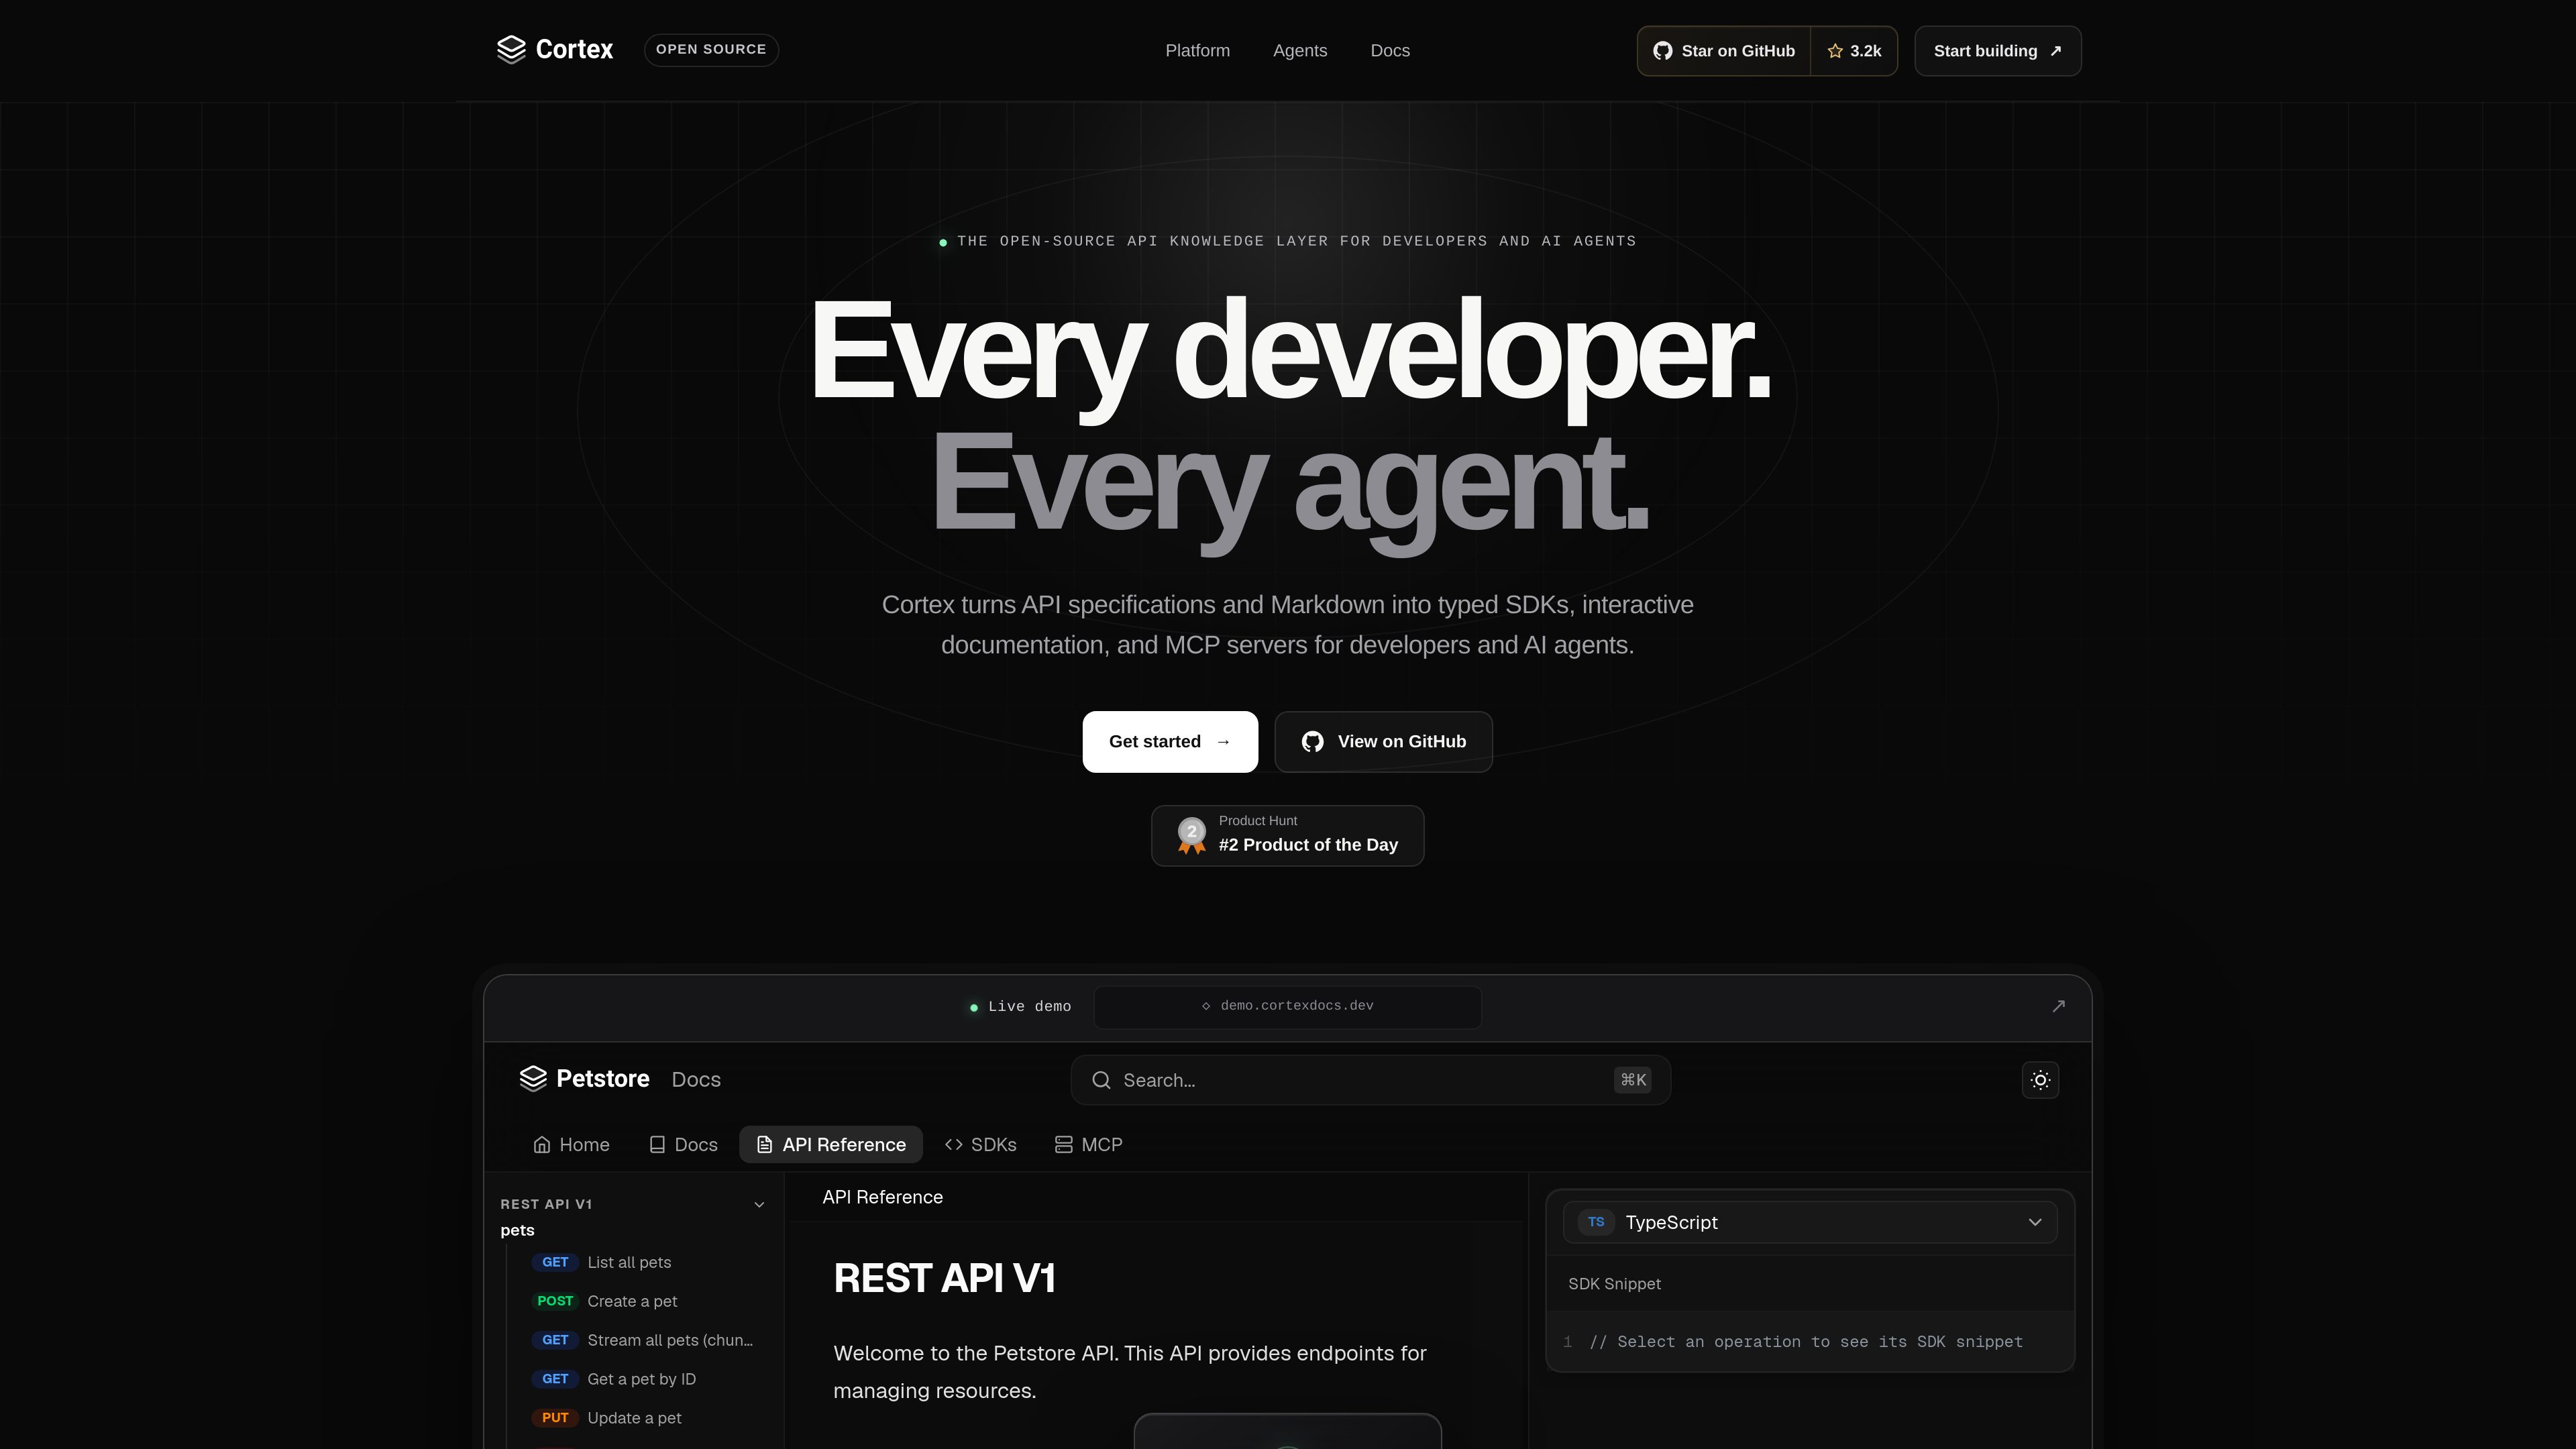Select GET Stream all pets endpoint

642,1341
